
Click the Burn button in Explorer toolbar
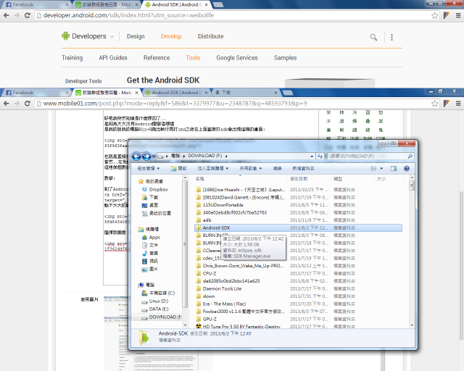click(x=277, y=168)
